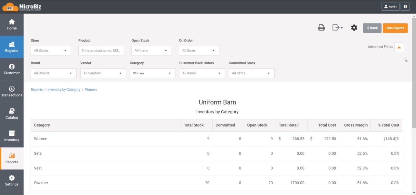The height and width of the screenshot is (195, 416).
Task: Select the Reports sidebar icon
Action: 12,158
